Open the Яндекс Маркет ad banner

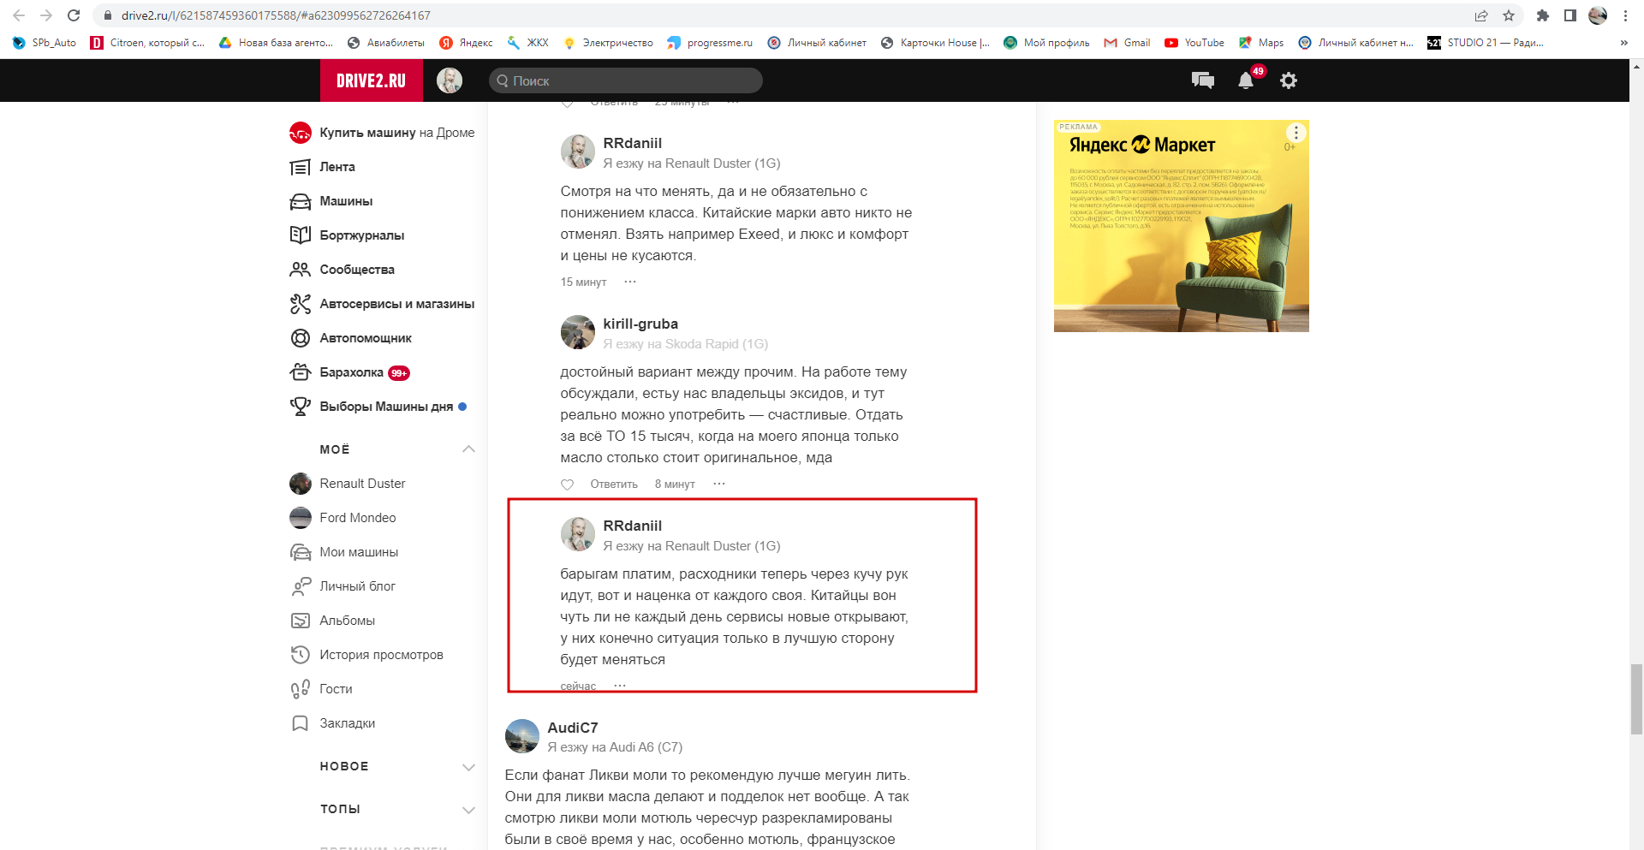[x=1182, y=226]
